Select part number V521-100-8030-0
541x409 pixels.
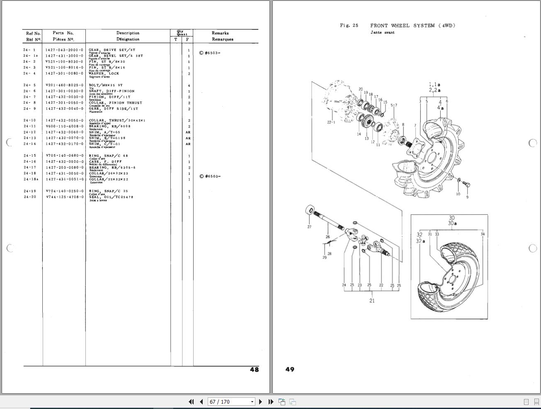(64, 62)
